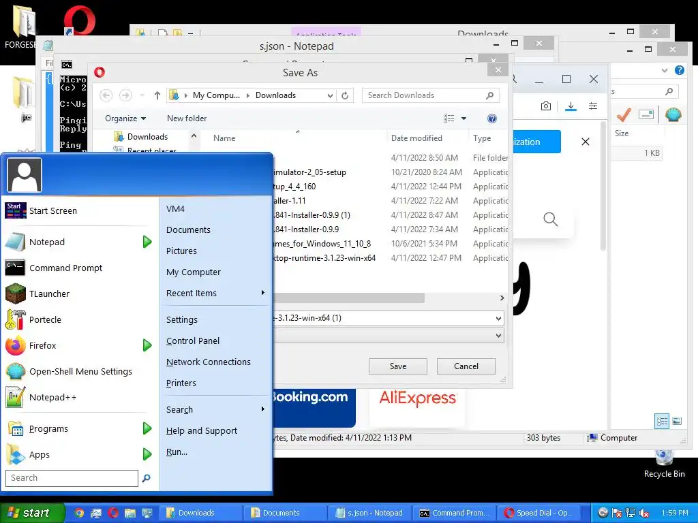698x523 pixels.
Task: Click the Save button in Save As
Action: tap(398, 366)
